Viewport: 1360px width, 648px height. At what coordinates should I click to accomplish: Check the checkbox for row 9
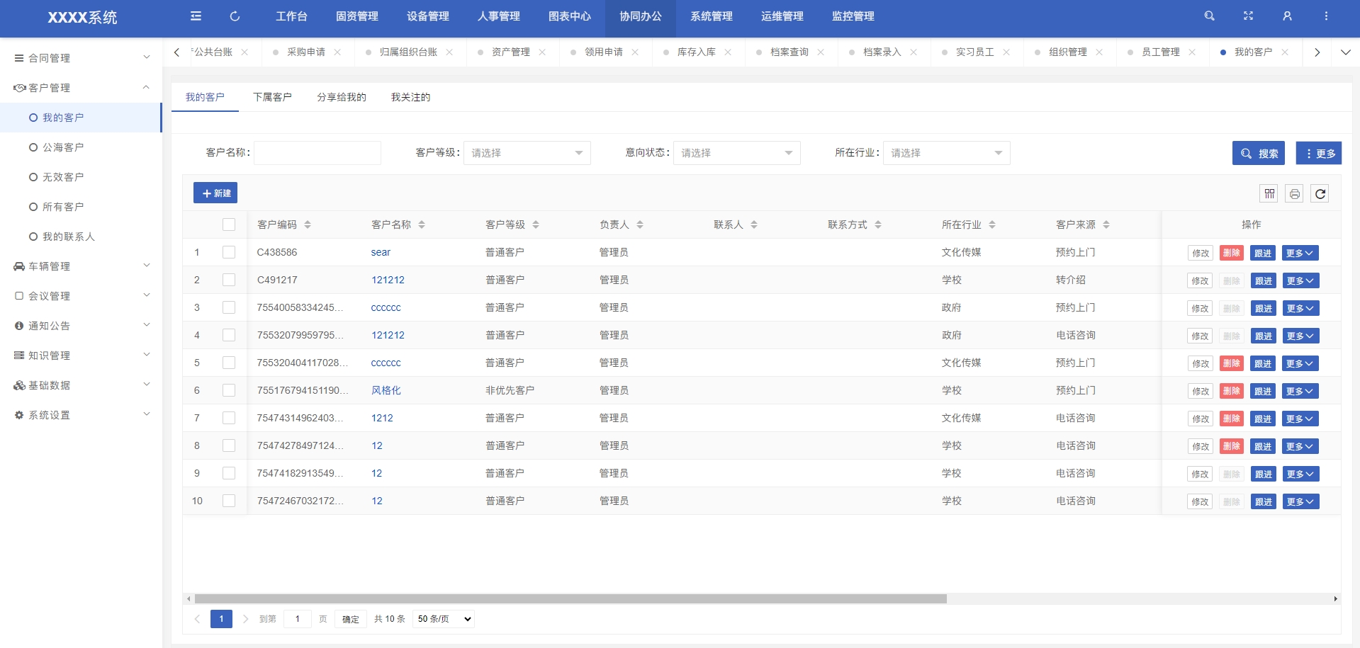pos(229,473)
